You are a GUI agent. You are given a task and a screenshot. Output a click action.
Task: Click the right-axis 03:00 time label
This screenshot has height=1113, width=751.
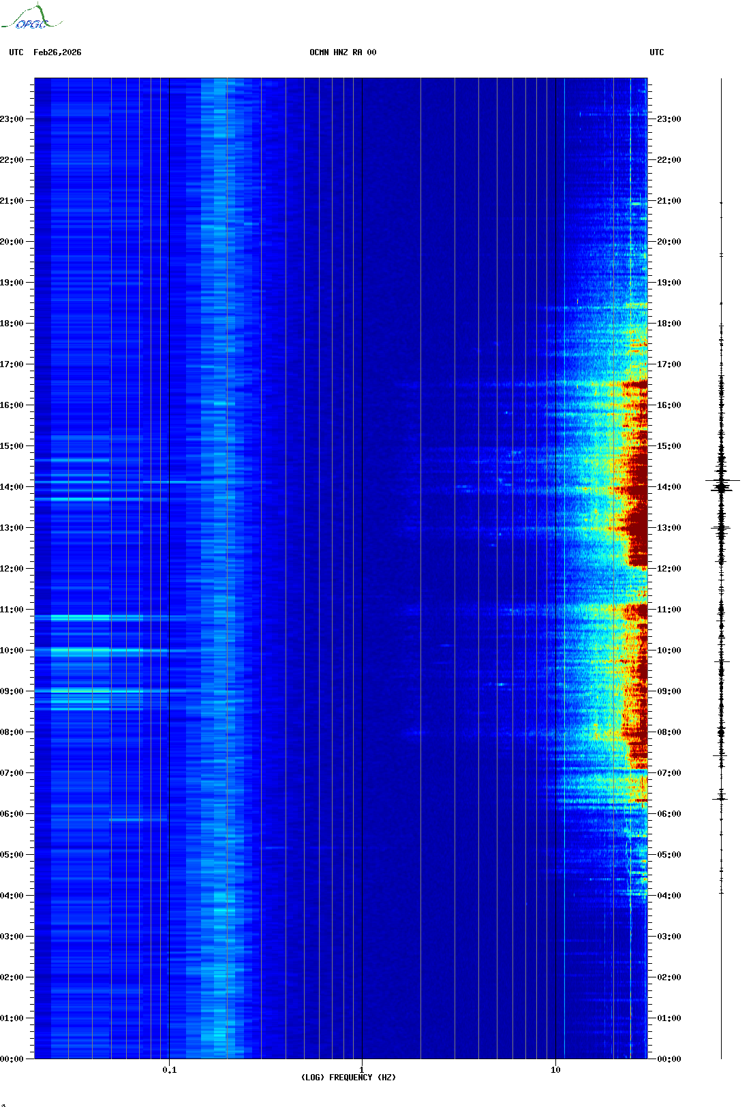pyautogui.click(x=669, y=937)
